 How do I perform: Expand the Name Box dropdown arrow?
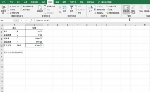(x=13, y=20)
